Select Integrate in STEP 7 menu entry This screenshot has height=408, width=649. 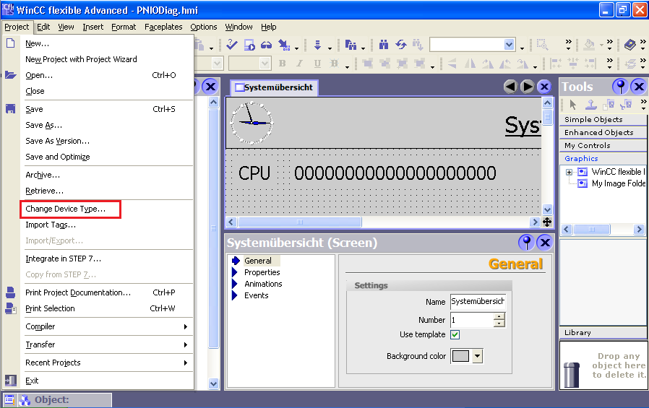pos(64,259)
